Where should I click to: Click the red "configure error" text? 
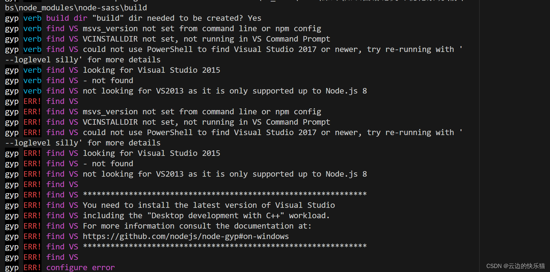[x=80, y=268]
